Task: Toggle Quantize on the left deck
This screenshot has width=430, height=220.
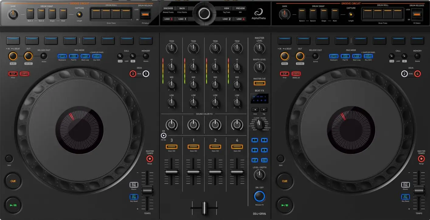Action: [25, 74]
